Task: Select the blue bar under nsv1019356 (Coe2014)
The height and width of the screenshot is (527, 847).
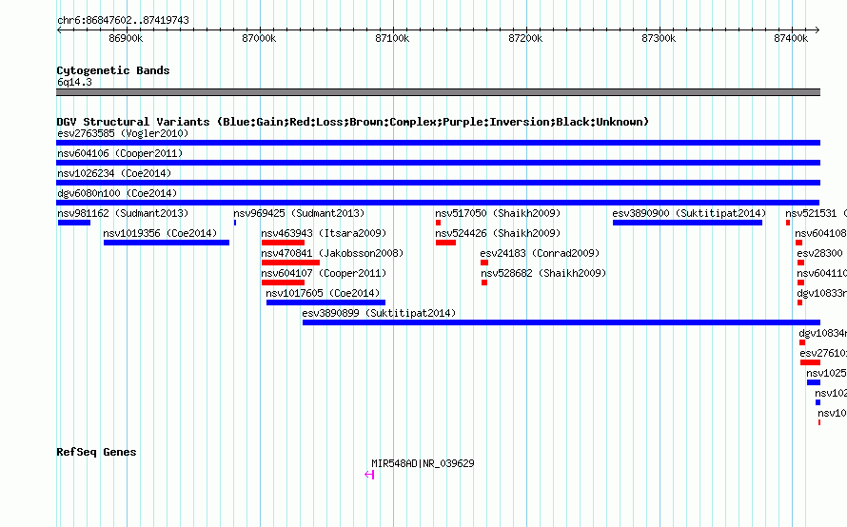Action: tap(167, 243)
